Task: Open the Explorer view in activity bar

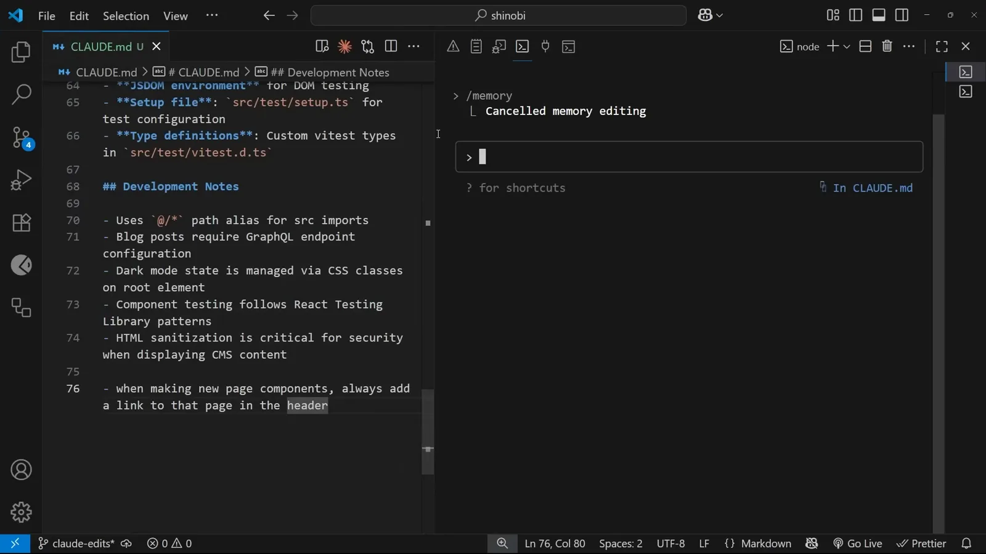Action: [x=21, y=52]
